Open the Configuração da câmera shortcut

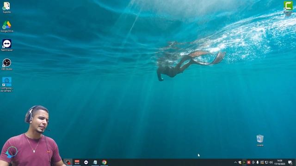tap(6, 84)
